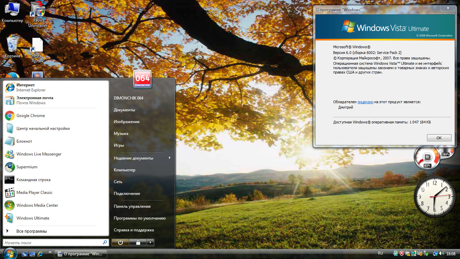Follow the лицензии link
The width and height of the screenshot is (460, 259).
coord(365,102)
